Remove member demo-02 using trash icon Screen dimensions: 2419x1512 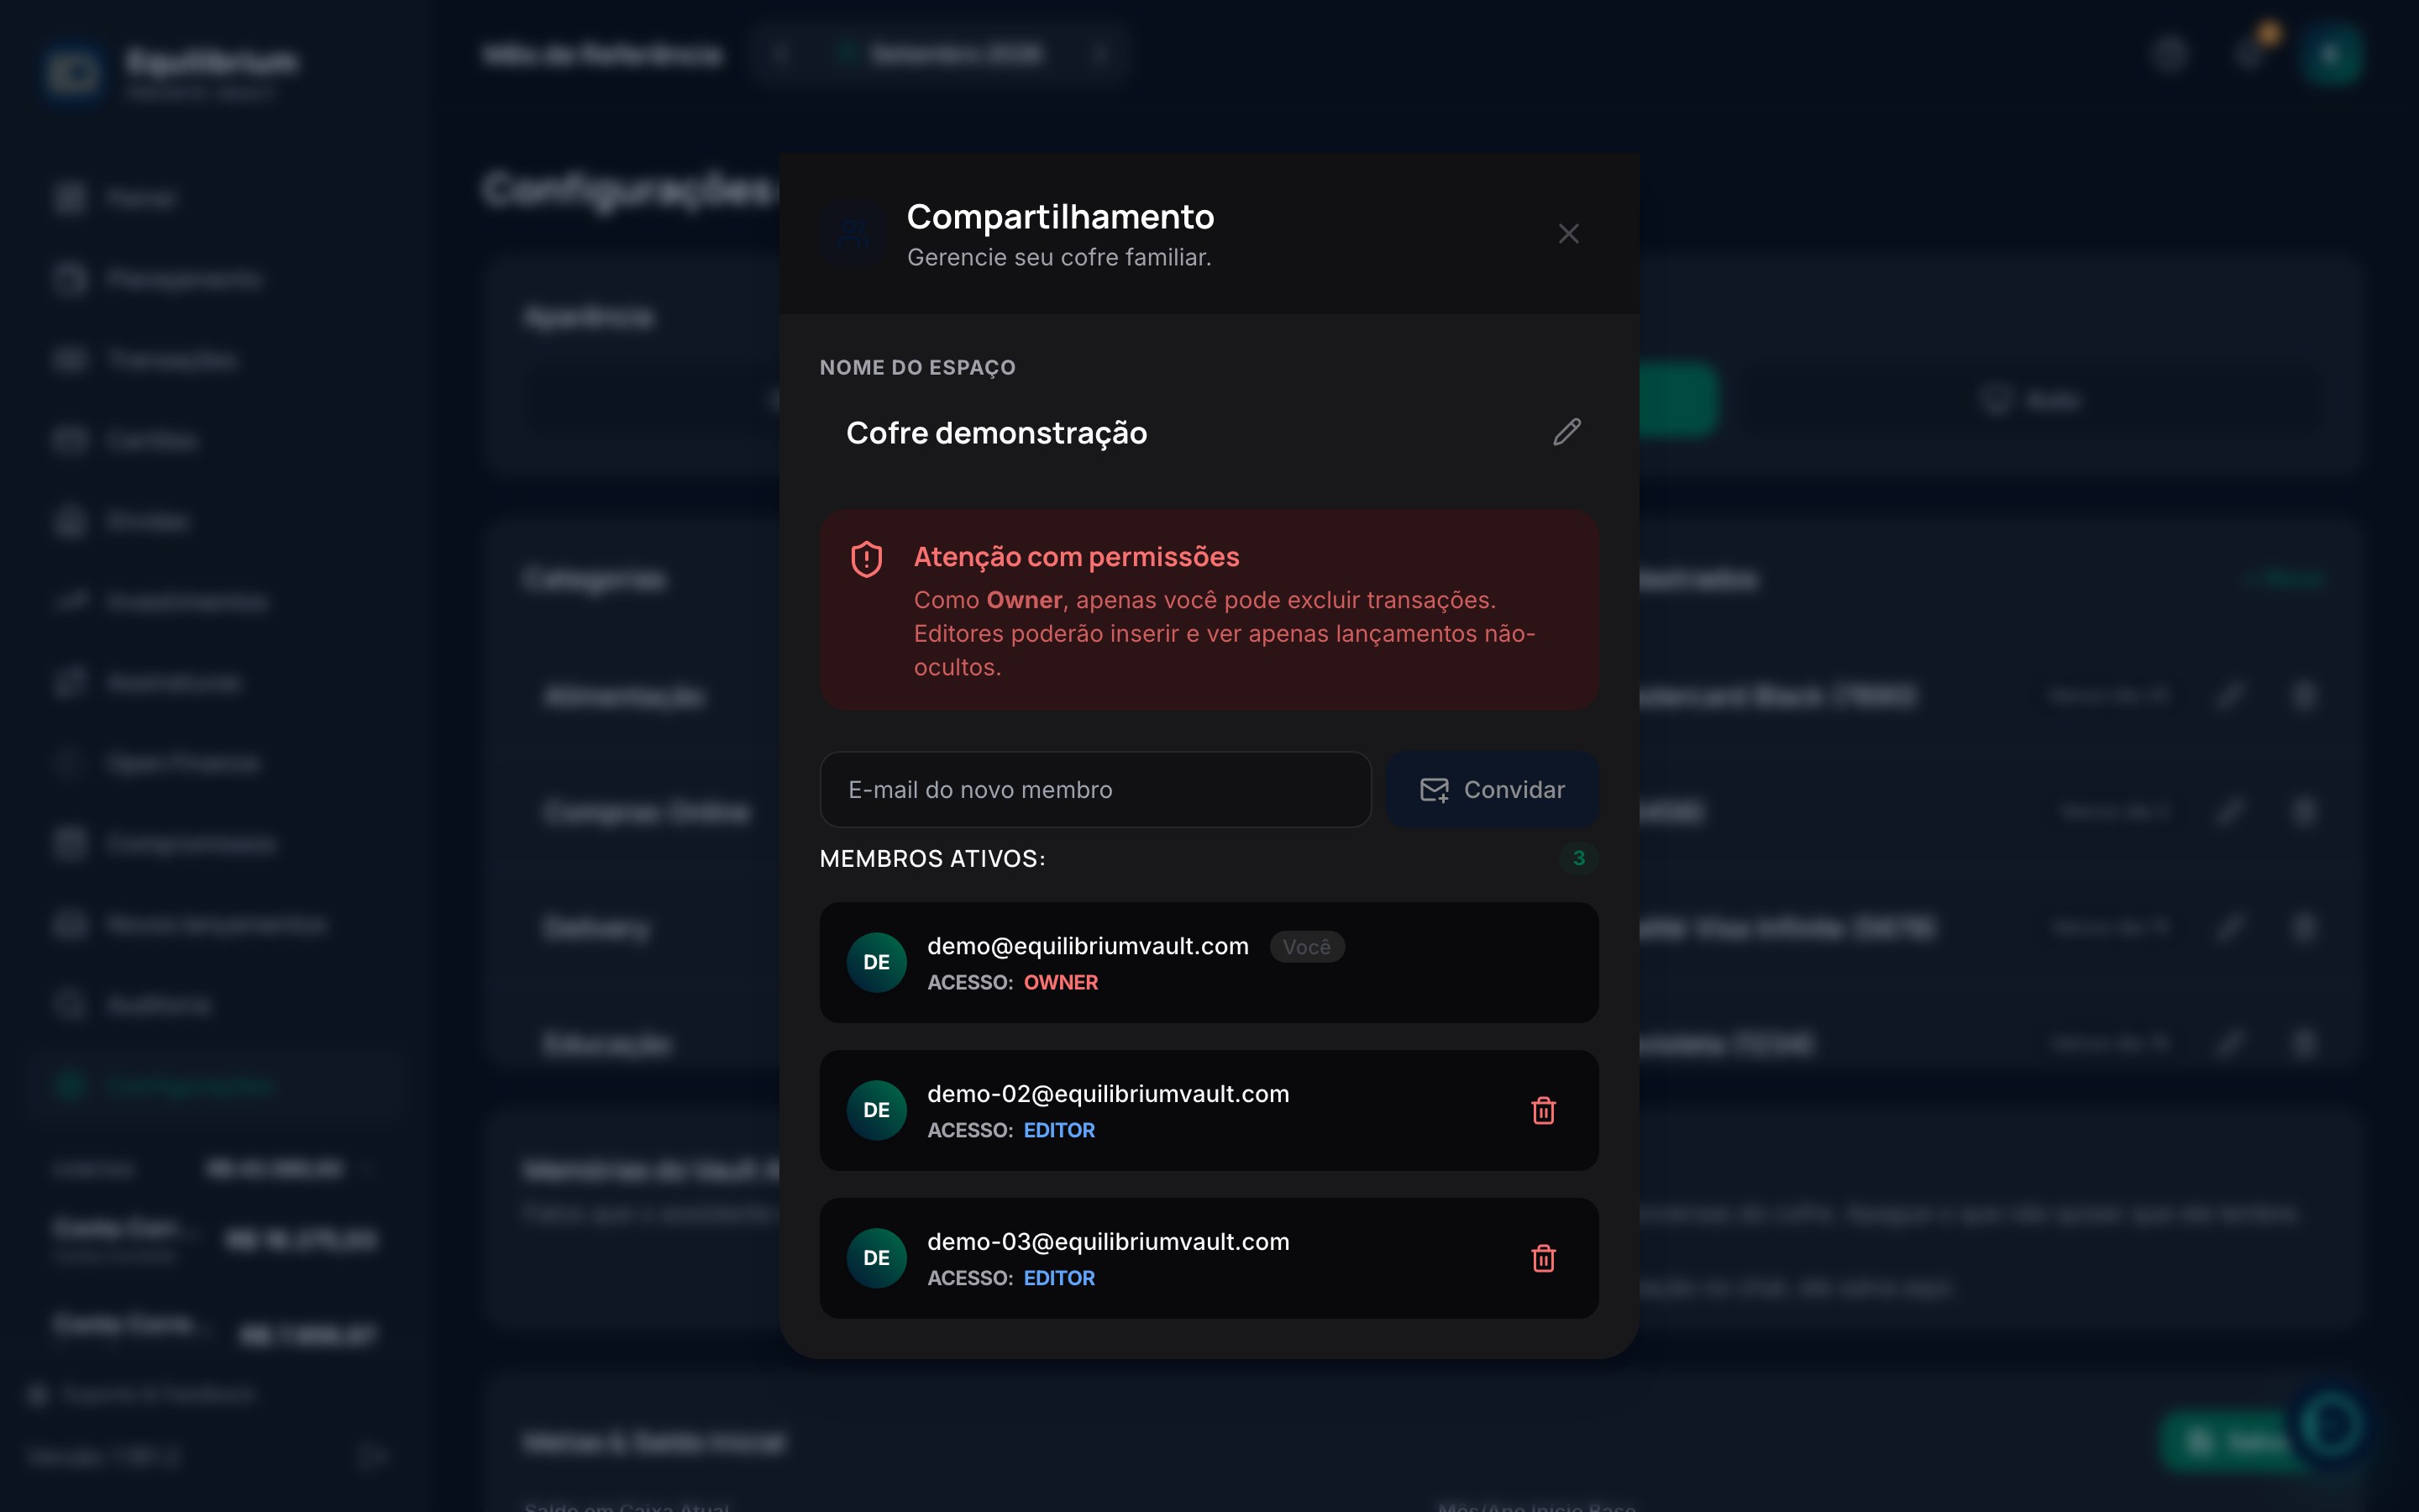pos(1543,1110)
